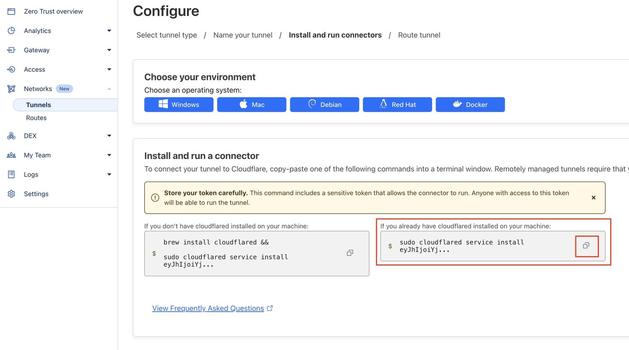The image size is (629, 350).
Task: Open the Zero Trust overview page
Action: coord(53,11)
